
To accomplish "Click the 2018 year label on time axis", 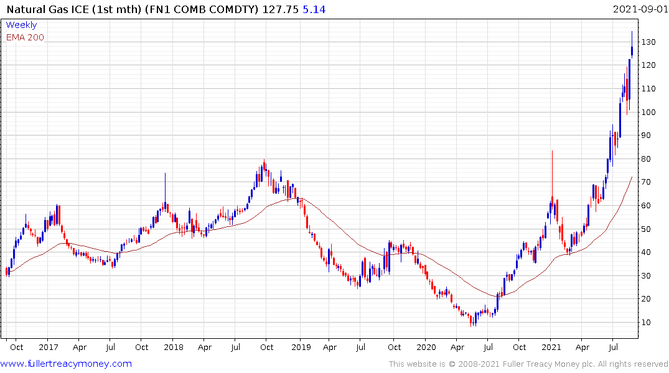I will click(x=173, y=347).
